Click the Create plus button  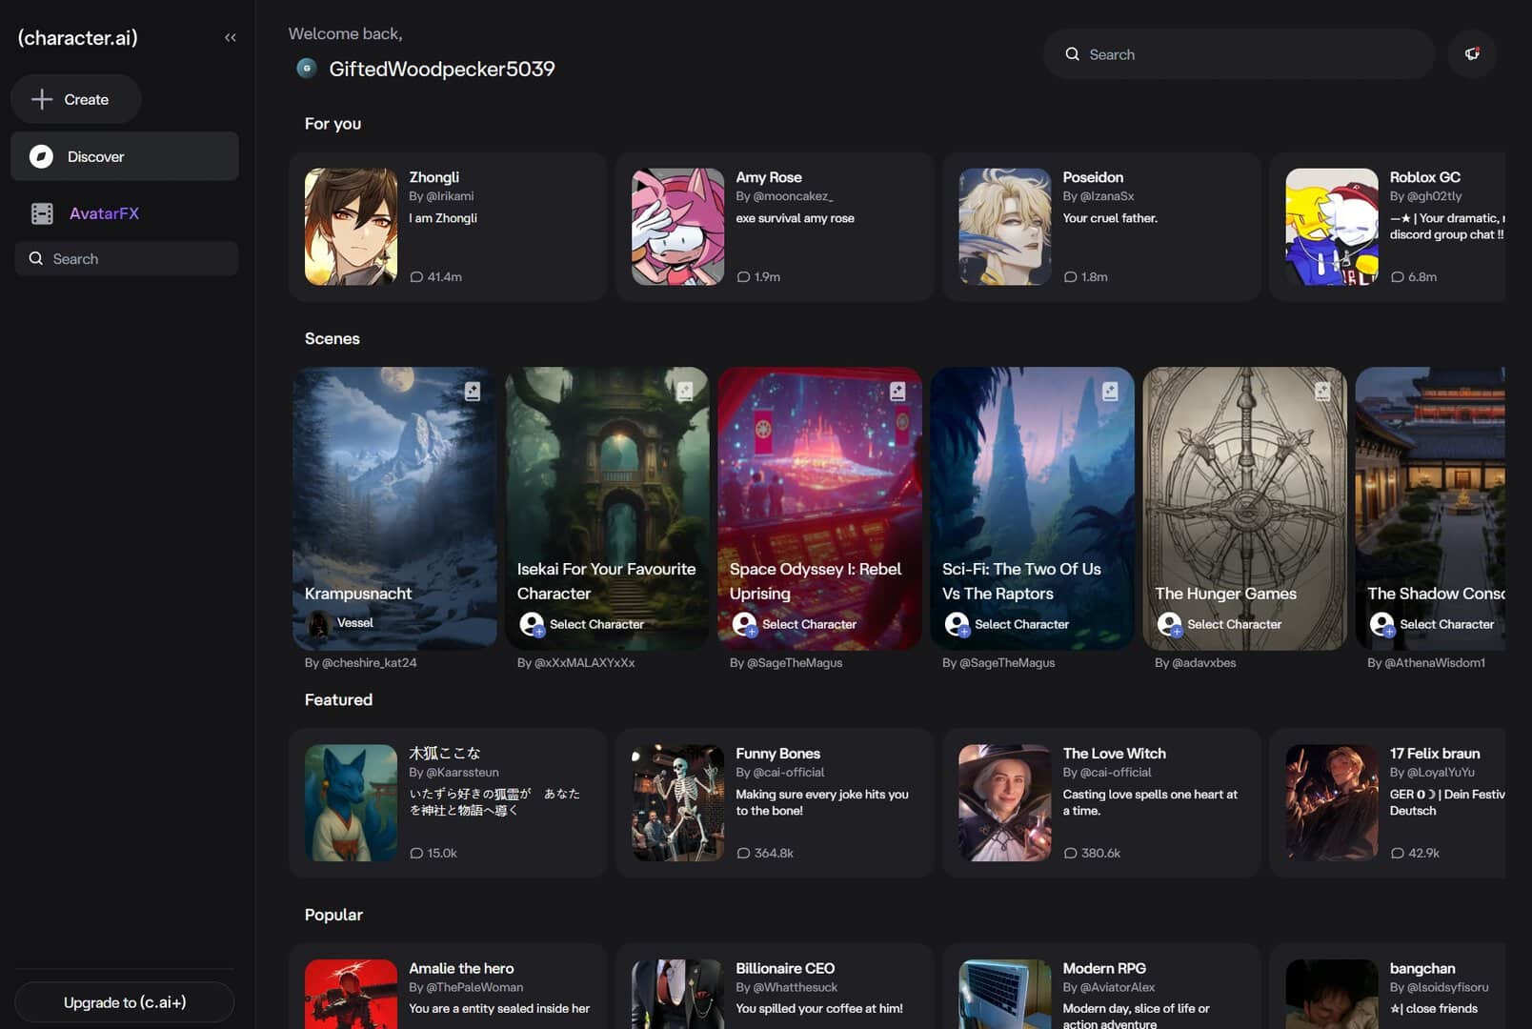(76, 99)
